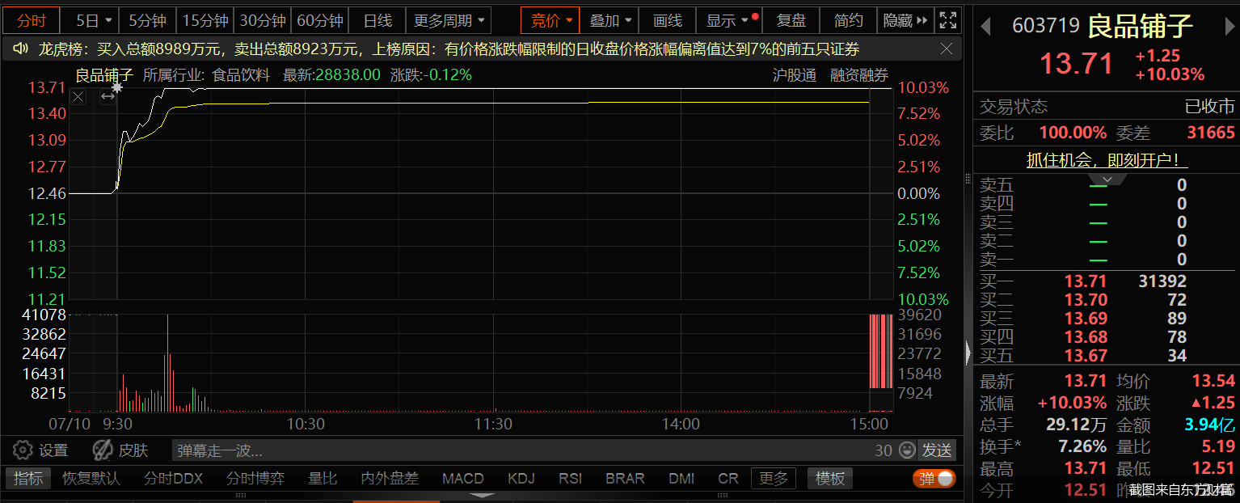The width and height of the screenshot is (1240, 503).
Task: Click the 委比 value 100.00%
Action: [1073, 133]
